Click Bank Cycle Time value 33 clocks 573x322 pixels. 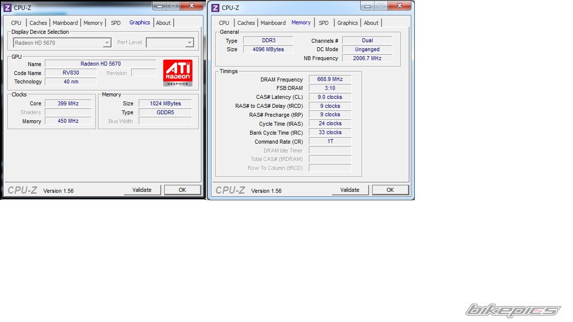tap(330, 133)
